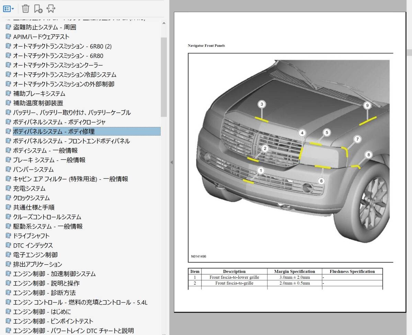Click bookmark icon beside 補助ブレーキシステム
This screenshot has width=412, height=335.
(8, 94)
